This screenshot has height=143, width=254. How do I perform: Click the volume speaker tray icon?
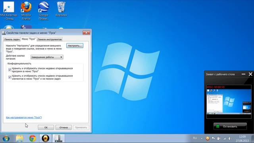coord(230,139)
